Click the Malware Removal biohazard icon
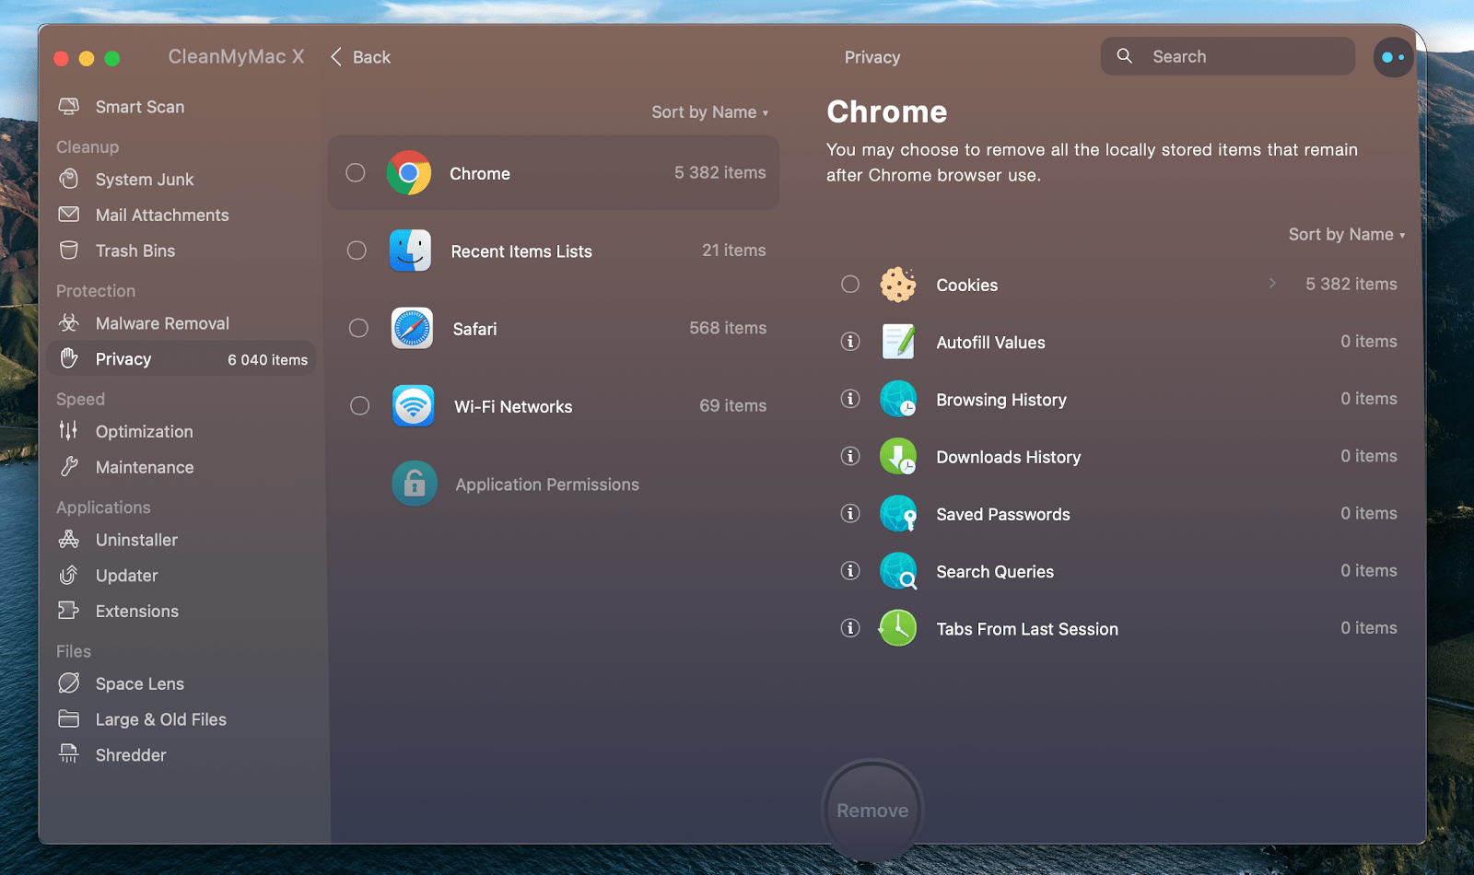 pos(69,323)
